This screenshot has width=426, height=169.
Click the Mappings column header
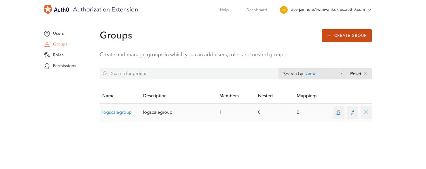(307, 96)
